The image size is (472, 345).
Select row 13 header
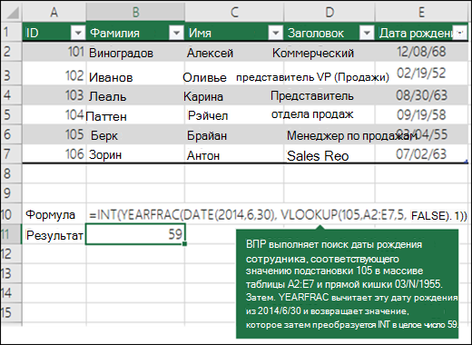[11, 273]
